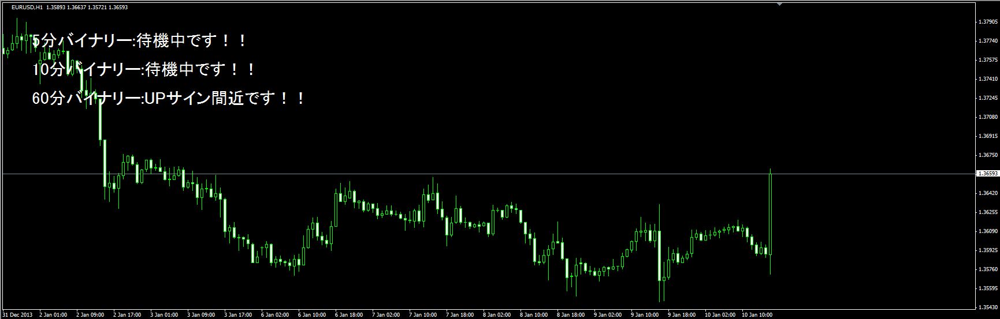Image resolution: width=1000 pixels, height=319 pixels.
Task: Click 31 Dec 2013 on time axis
Action: pyautogui.click(x=14, y=315)
